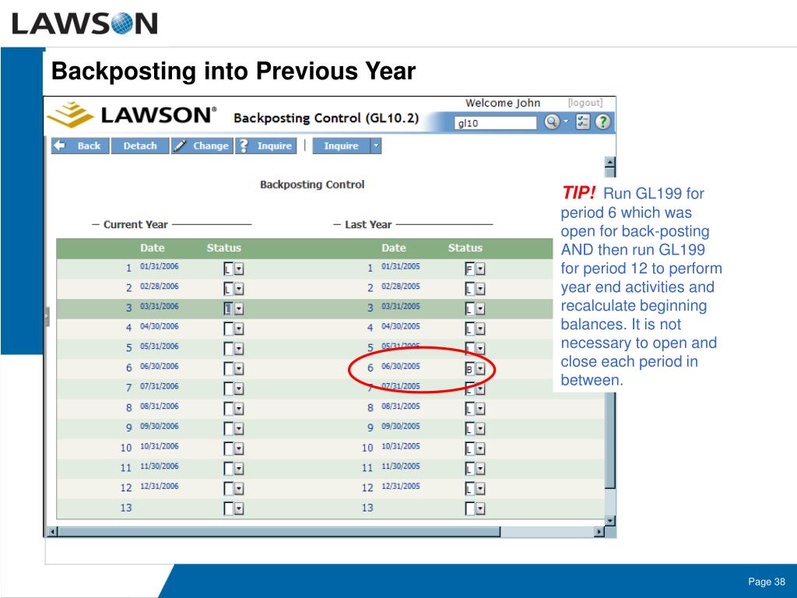
Task: Click date 08/31/2006 in current year
Action: point(159,406)
